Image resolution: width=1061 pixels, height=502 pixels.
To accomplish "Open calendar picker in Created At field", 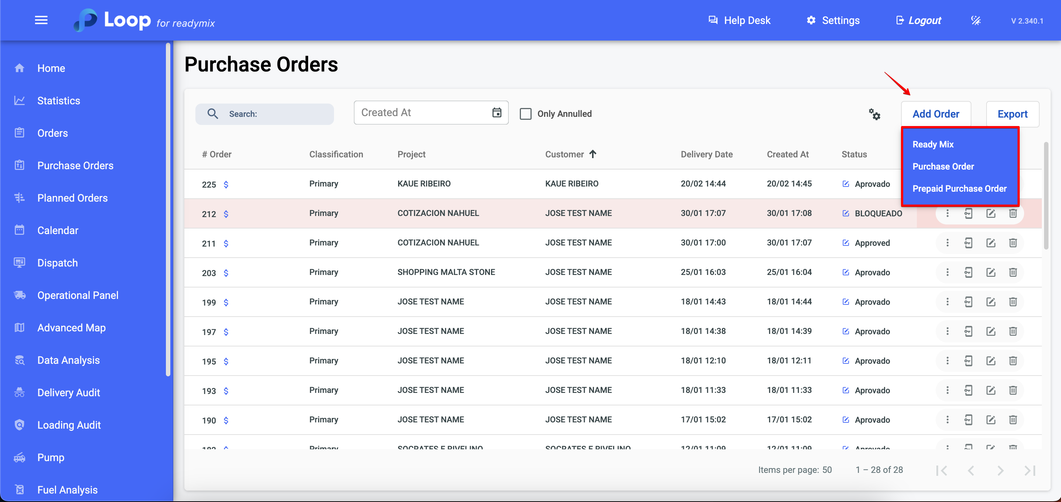I will point(497,112).
